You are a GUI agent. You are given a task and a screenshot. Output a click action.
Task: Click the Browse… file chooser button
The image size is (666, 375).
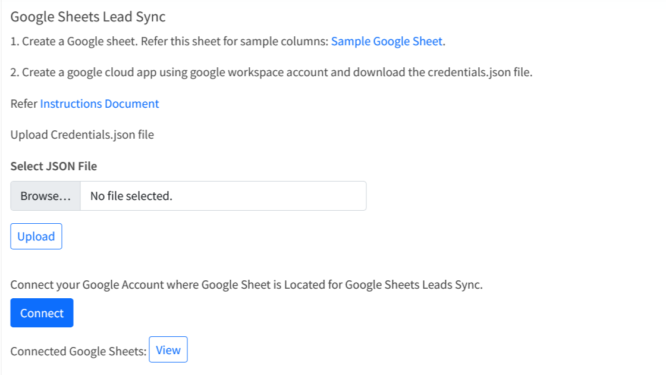(x=45, y=196)
